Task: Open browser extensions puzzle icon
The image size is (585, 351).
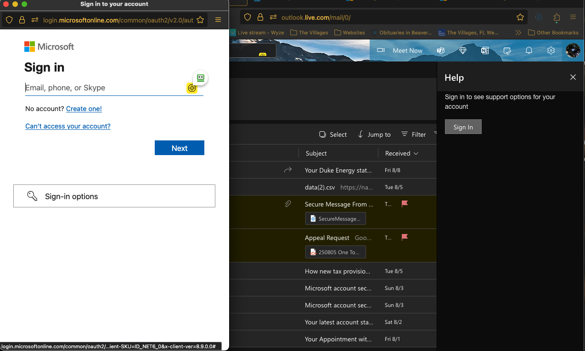Action: tap(557, 17)
